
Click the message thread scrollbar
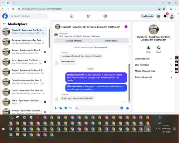129,82
